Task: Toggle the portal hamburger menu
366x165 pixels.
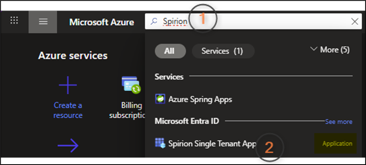Action: pos(43,22)
